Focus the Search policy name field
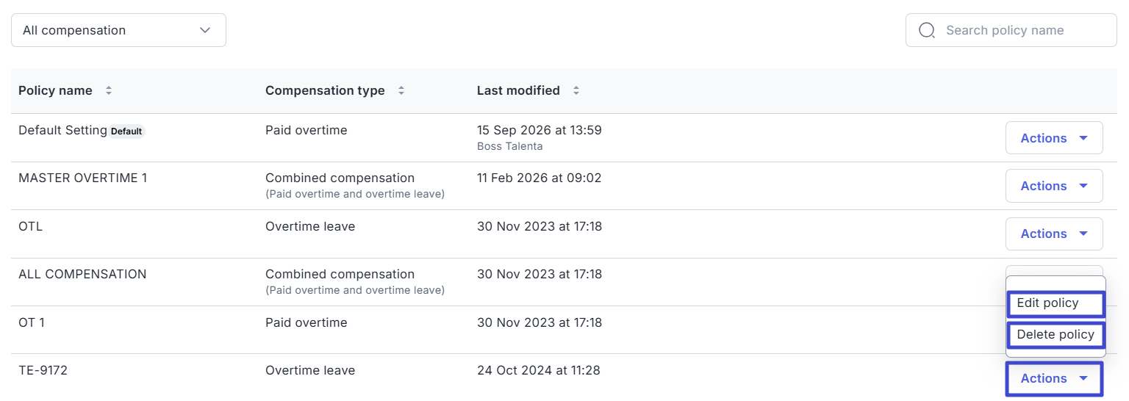Image resolution: width=1129 pixels, height=401 pixels. click(x=1011, y=30)
